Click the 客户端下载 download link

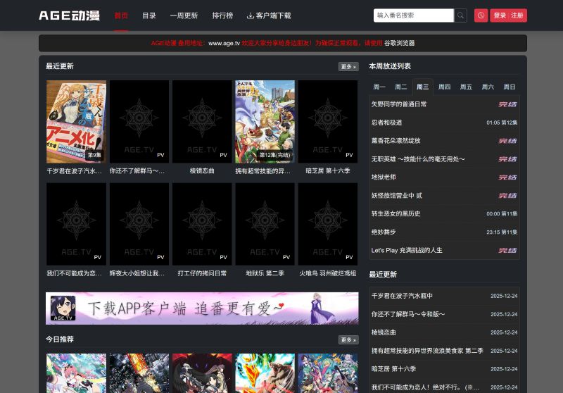point(269,15)
